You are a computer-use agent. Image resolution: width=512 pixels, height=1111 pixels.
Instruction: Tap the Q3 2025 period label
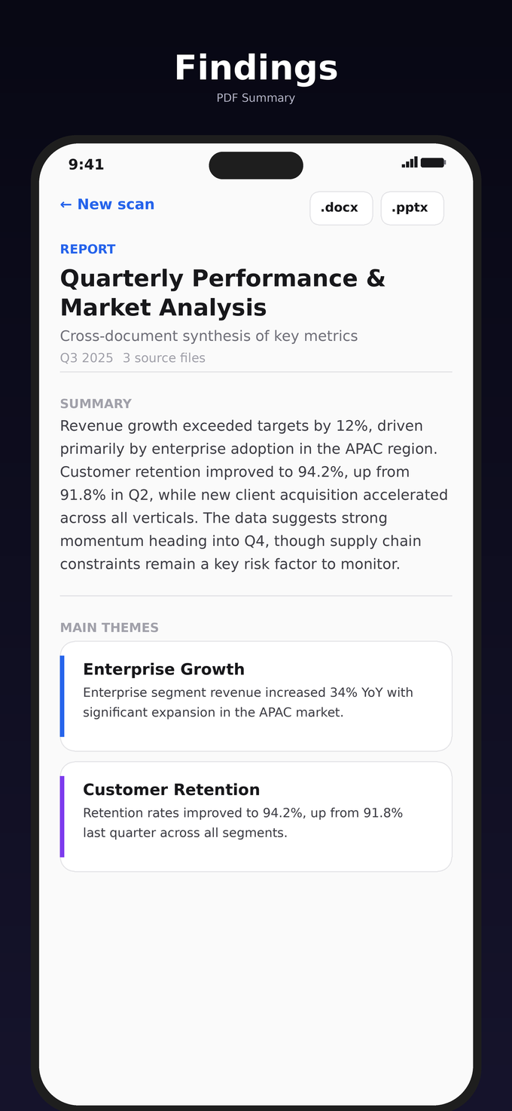[87, 358]
